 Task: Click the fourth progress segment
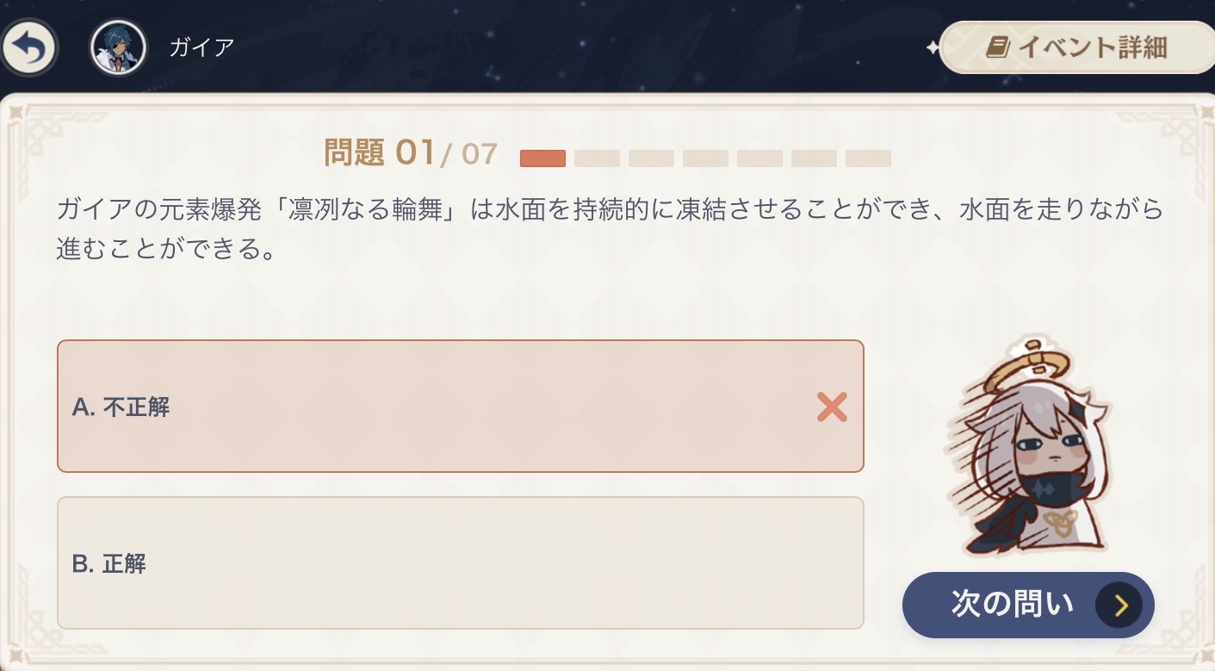point(705,158)
